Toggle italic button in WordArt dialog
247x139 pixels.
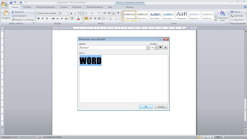166,47
